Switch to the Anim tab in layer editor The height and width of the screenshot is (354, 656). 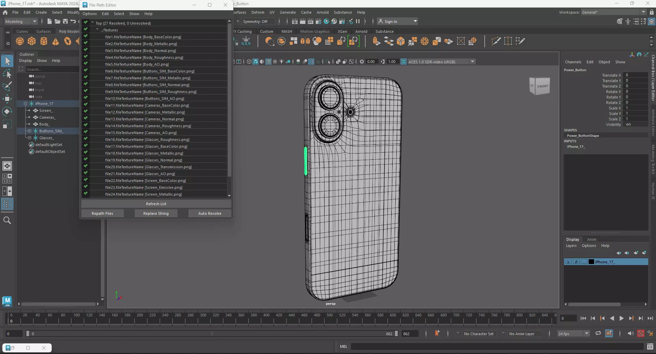click(591, 239)
